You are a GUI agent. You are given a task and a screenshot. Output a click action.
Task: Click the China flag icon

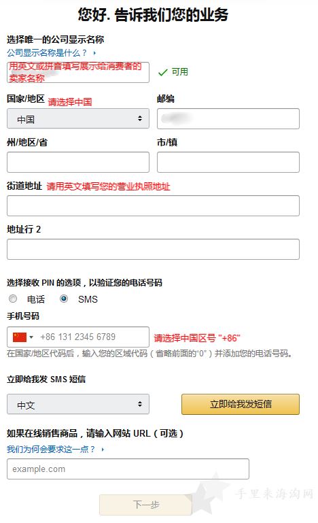tap(19, 337)
